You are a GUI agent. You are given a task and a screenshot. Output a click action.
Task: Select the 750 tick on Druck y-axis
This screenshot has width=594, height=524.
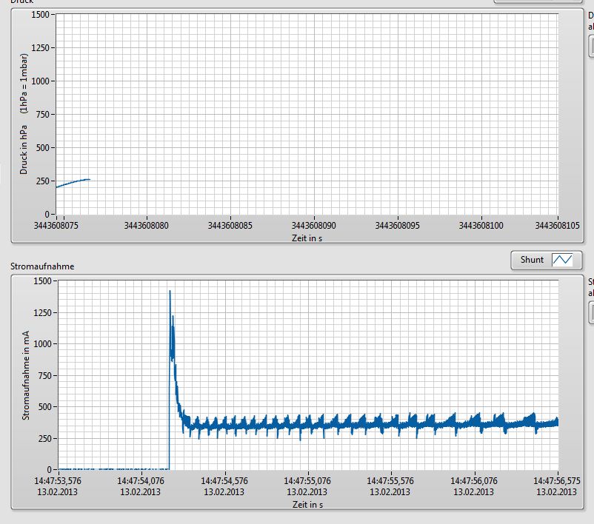tap(42, 114)
